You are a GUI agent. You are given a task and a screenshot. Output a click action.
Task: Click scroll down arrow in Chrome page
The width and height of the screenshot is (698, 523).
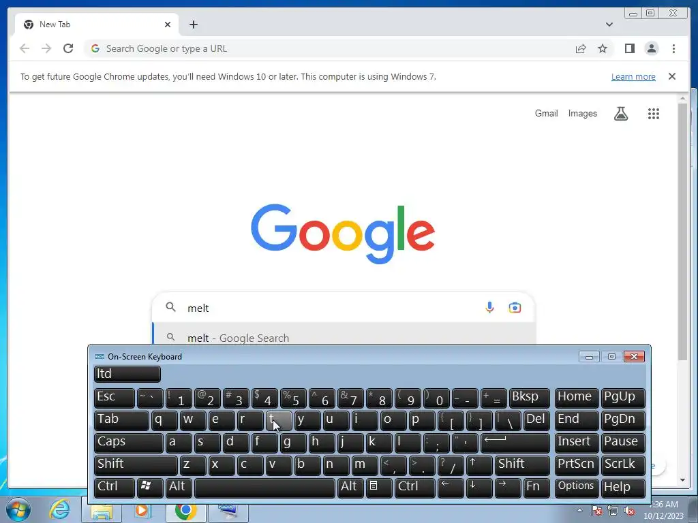coord(682,480)
